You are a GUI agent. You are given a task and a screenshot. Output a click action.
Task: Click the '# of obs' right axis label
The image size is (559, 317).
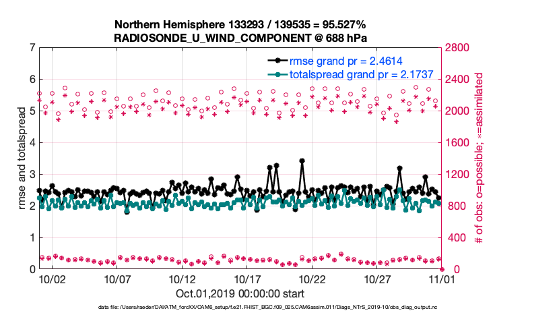(x=474, y=158)
